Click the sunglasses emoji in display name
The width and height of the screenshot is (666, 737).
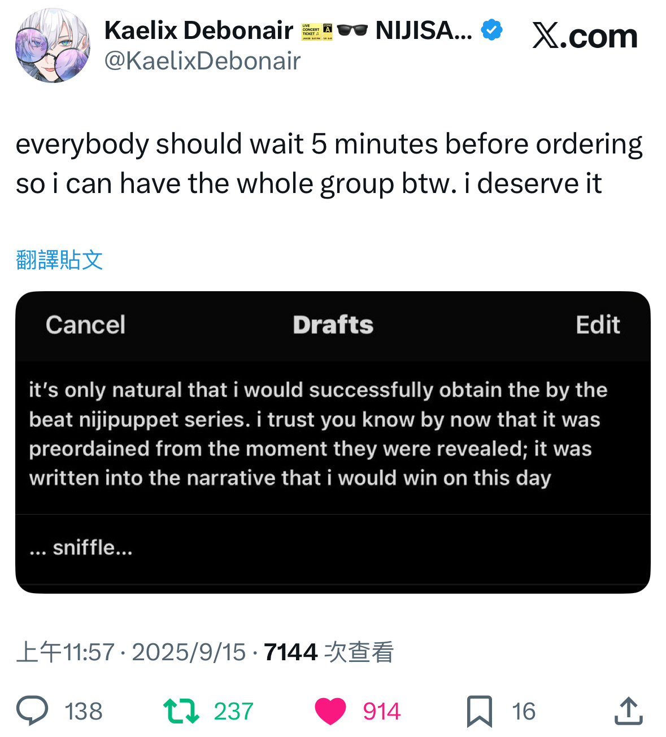352,30
